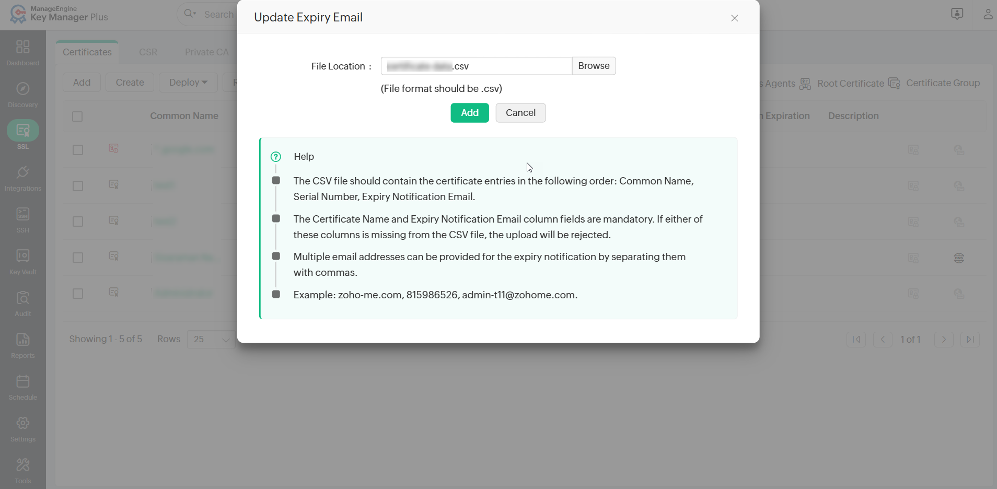The width and height of the screenshot is (997, 489).
Task: Open the Private CA tab
Action: (207, 52)
